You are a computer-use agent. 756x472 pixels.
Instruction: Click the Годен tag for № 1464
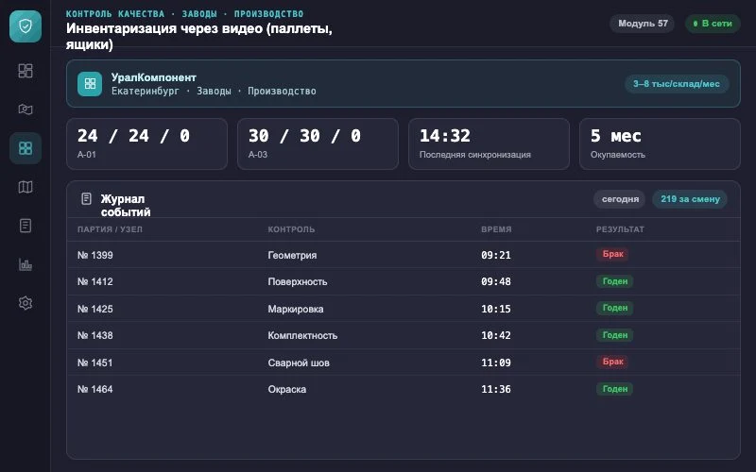coord(615,389)
